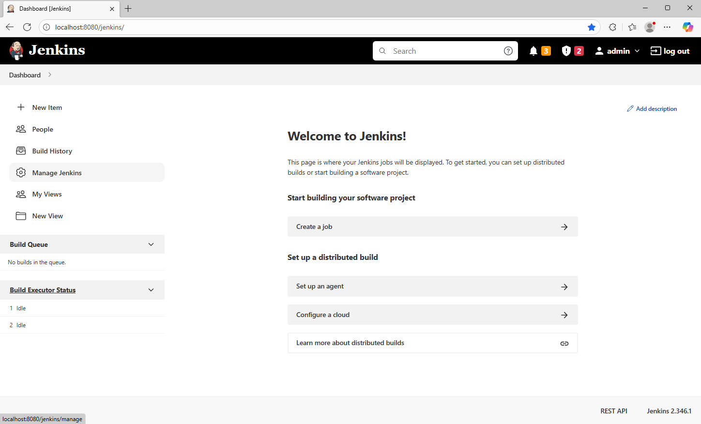
Task: Click Jenkins 2.346.1 version text
Action: pyautogui.click(x=669, y=411)
